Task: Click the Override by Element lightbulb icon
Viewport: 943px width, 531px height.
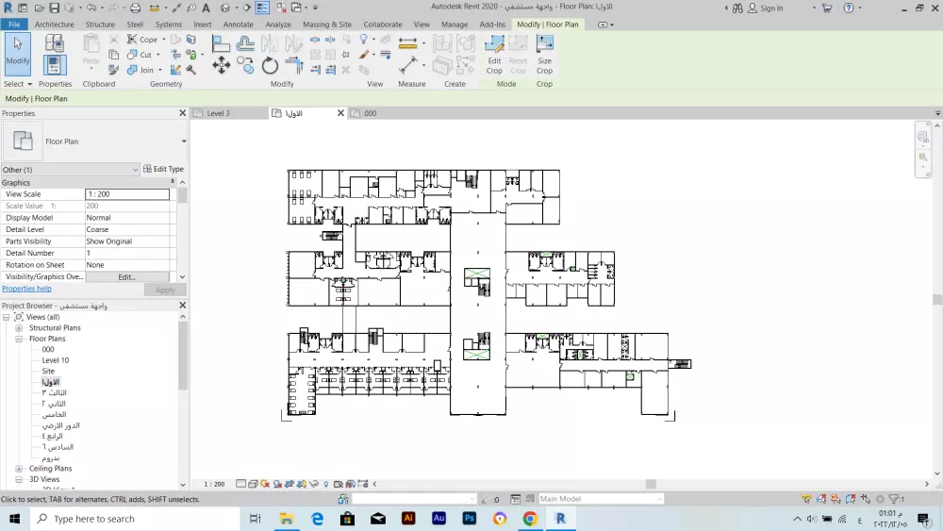Action: coord(363,39)
